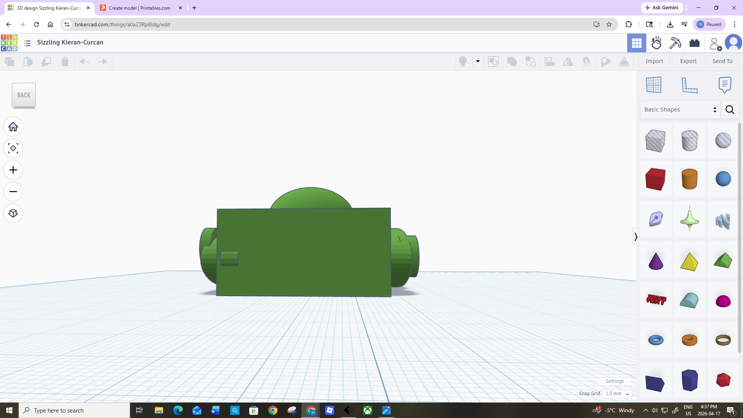This screenshot has height=418, width=743.
Task: Click the BACK face of view cube
Action: pyautogui.click(x=24, y=95)
